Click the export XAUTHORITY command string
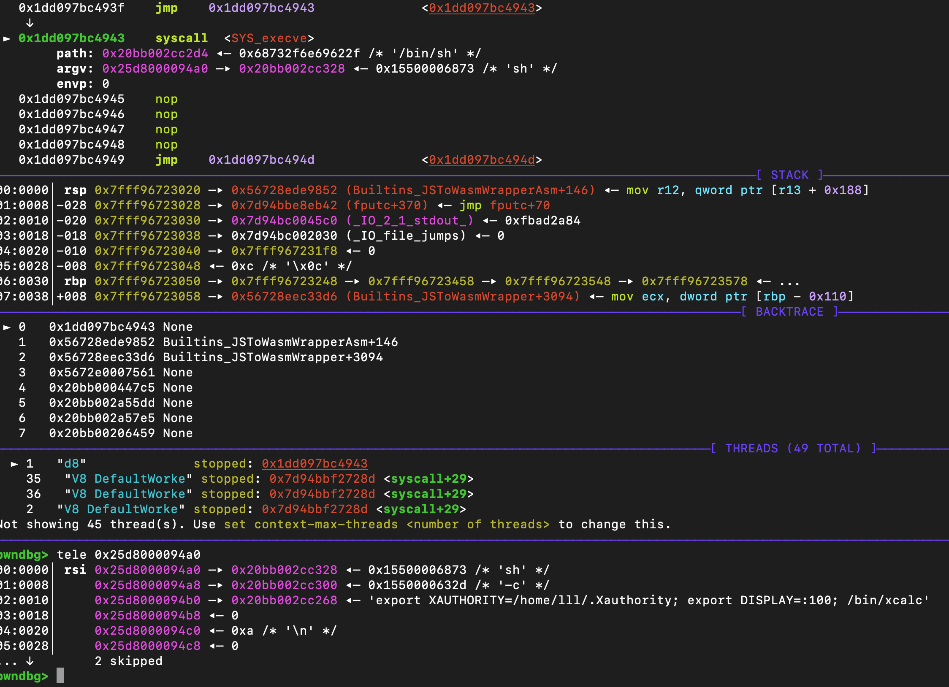Viewport: 949px width, 687px height. [648, 600]
